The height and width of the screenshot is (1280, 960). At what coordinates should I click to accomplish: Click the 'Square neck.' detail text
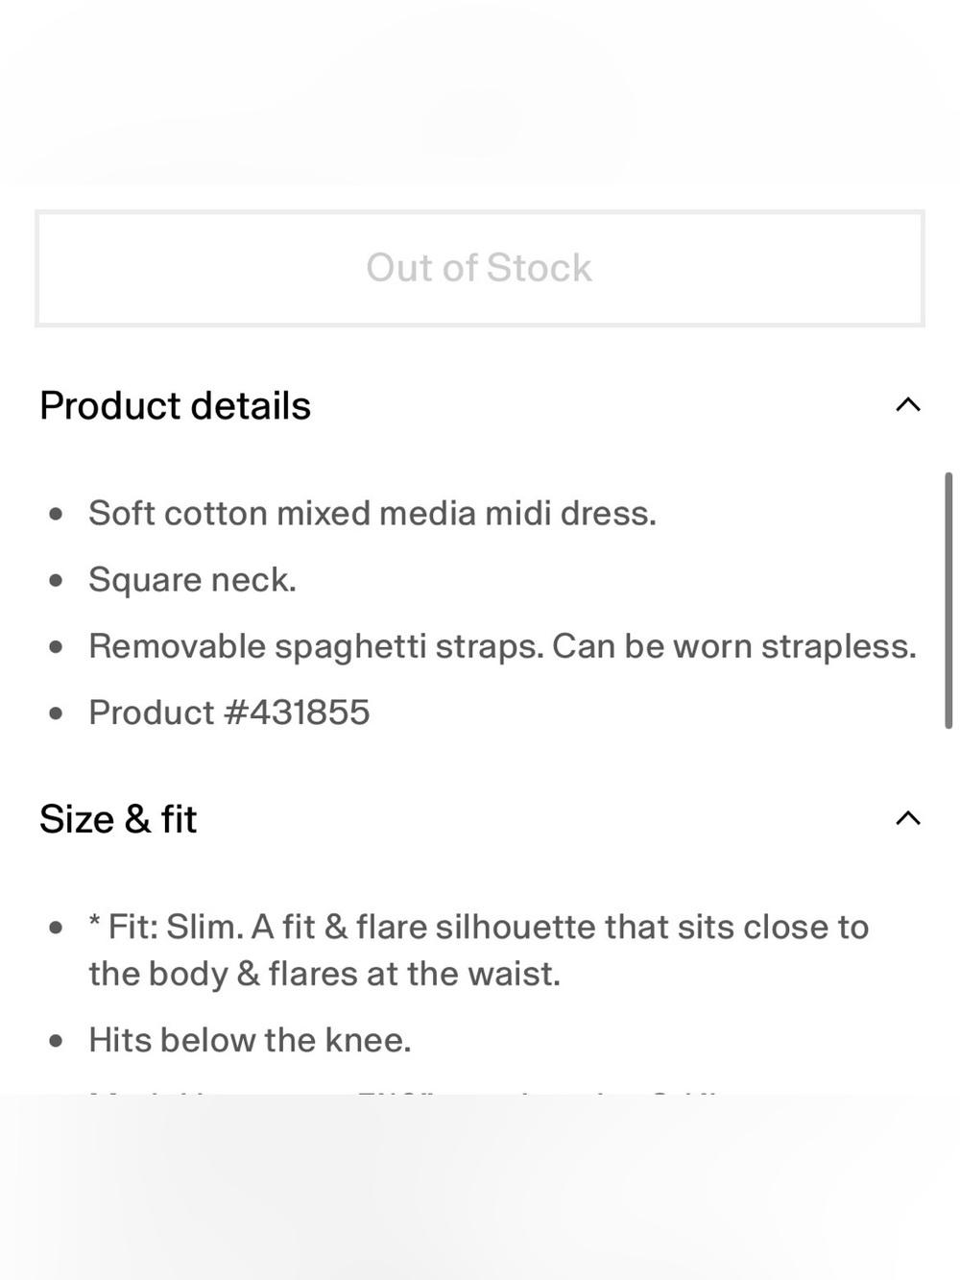coord(192,579)
